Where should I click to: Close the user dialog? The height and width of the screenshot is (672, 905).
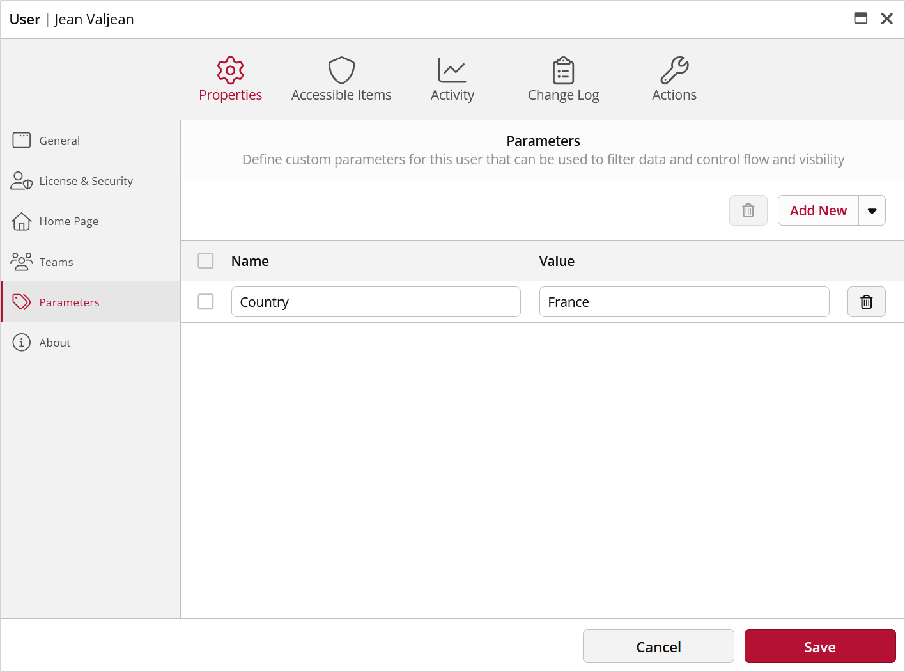[x=886, y=19]
